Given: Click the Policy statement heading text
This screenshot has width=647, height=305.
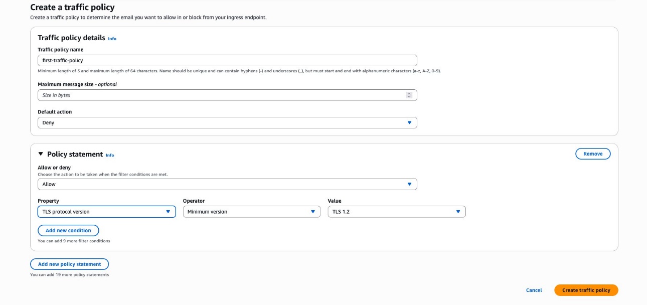Looking at the screenshot, I should [x=75, y=155].
